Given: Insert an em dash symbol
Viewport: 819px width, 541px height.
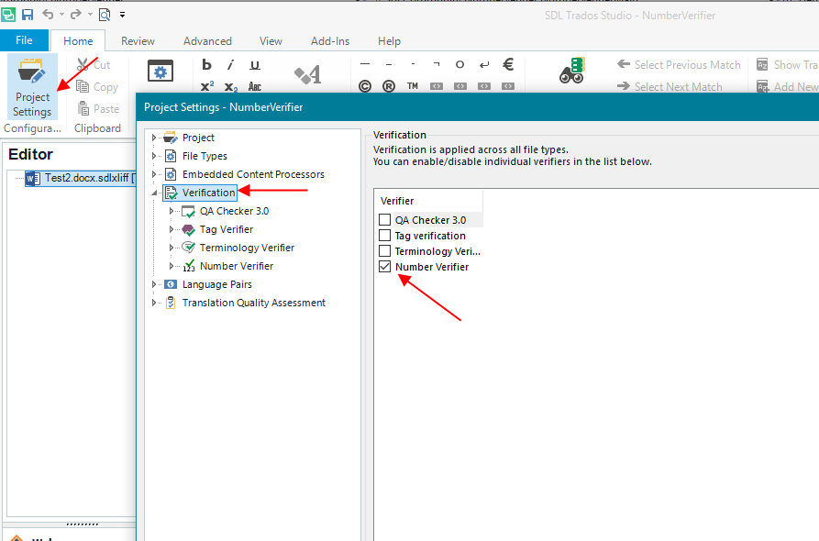Looking at the screenshot, I should [x=365, y=64].
